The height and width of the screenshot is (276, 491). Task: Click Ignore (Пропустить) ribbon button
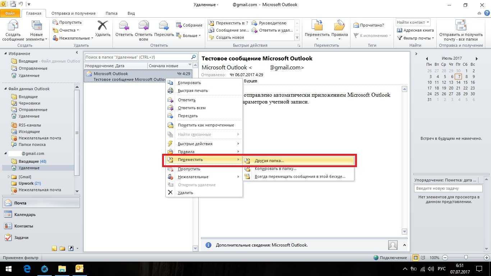tap(67, 22)
